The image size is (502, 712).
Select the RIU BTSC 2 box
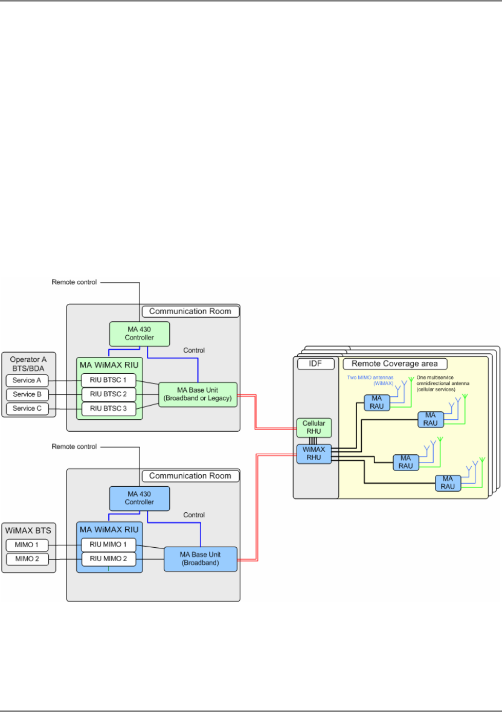[109, 394]
